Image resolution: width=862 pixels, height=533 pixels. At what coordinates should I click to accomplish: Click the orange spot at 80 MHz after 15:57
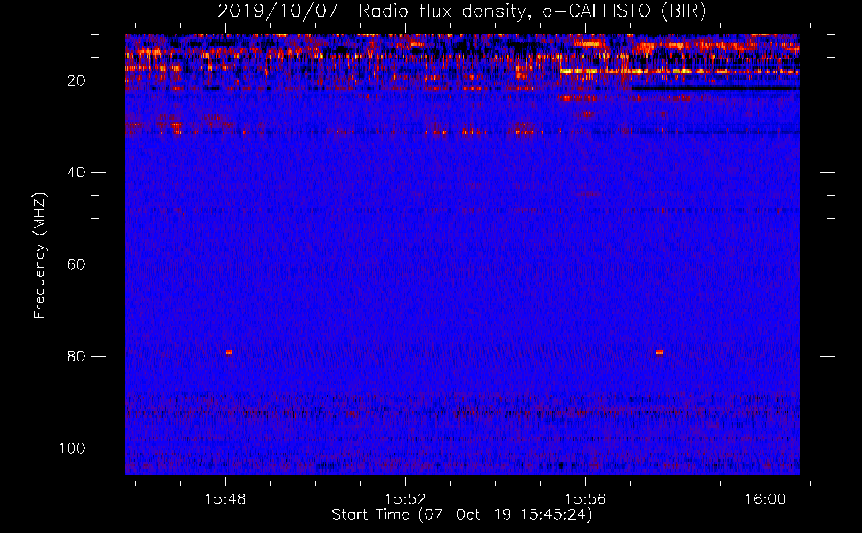(659, 352)
